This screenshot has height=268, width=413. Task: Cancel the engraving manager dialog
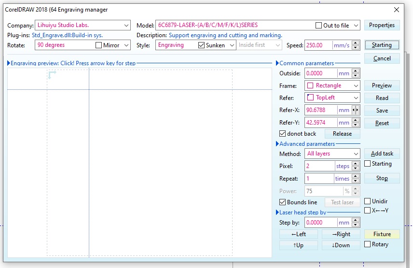[x=382, y=58]
